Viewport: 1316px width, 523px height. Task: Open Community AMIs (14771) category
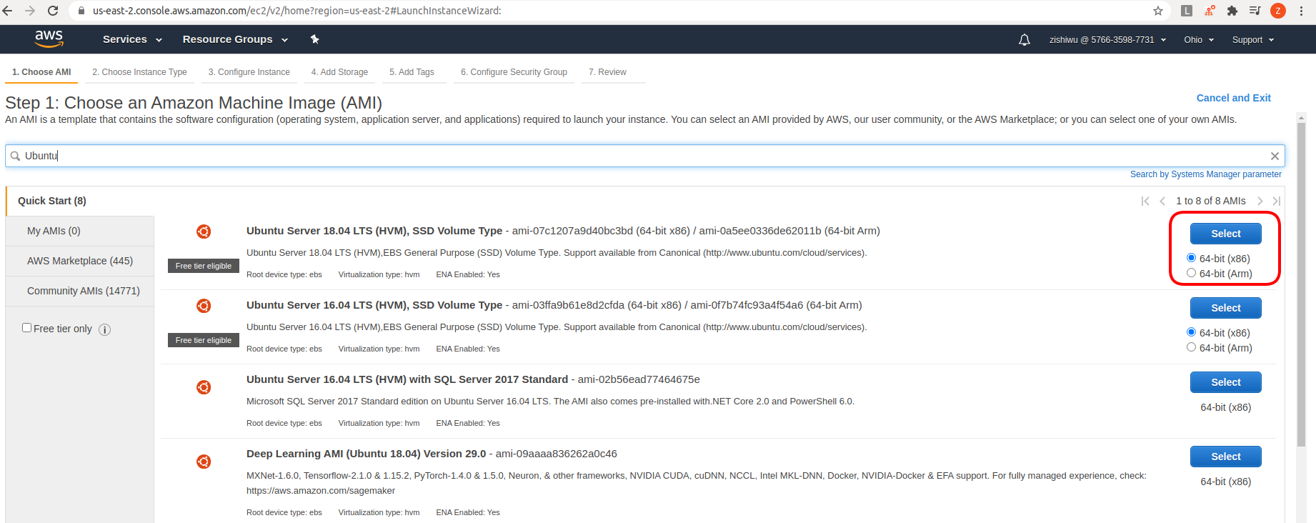[80, 291]
